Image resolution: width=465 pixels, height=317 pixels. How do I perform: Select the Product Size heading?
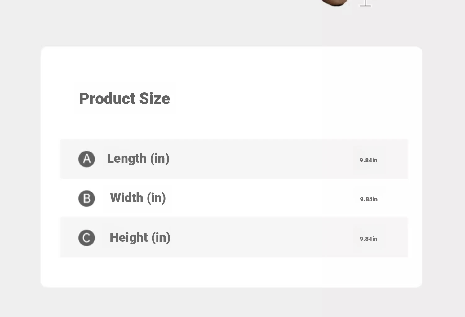[x=125, y=99]
